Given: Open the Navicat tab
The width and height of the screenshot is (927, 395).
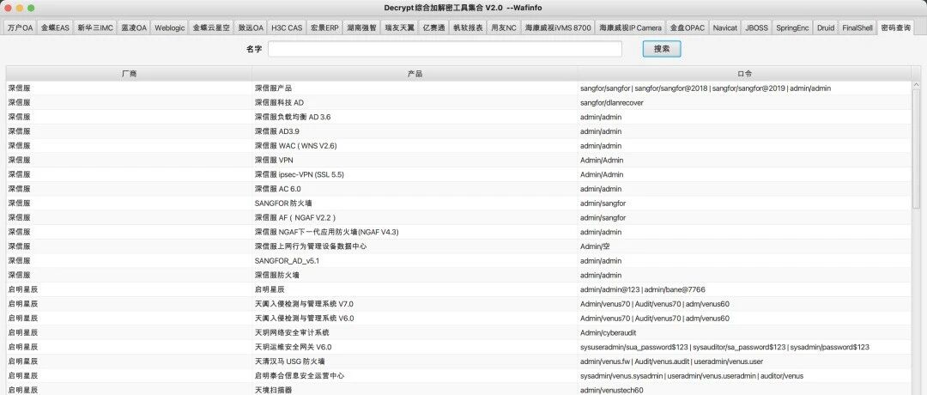Looking at the screenshot, I should click(724, 27).
